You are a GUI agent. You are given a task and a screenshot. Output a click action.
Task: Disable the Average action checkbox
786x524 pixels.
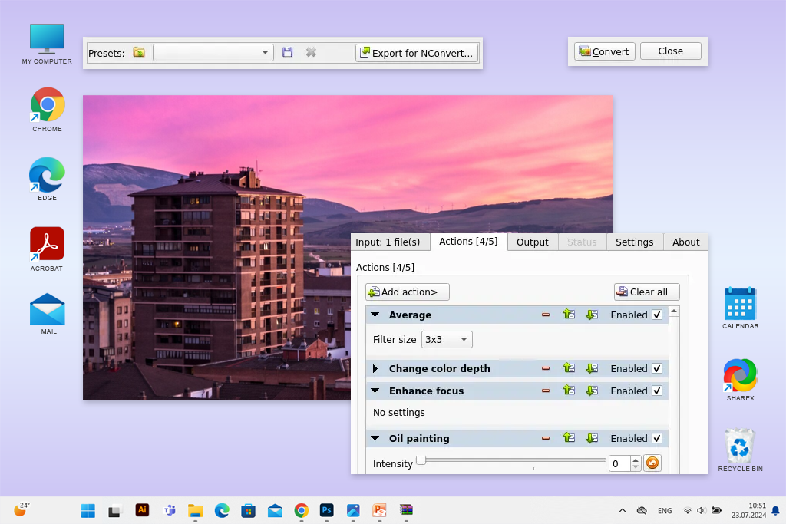[x=657, y=315]
